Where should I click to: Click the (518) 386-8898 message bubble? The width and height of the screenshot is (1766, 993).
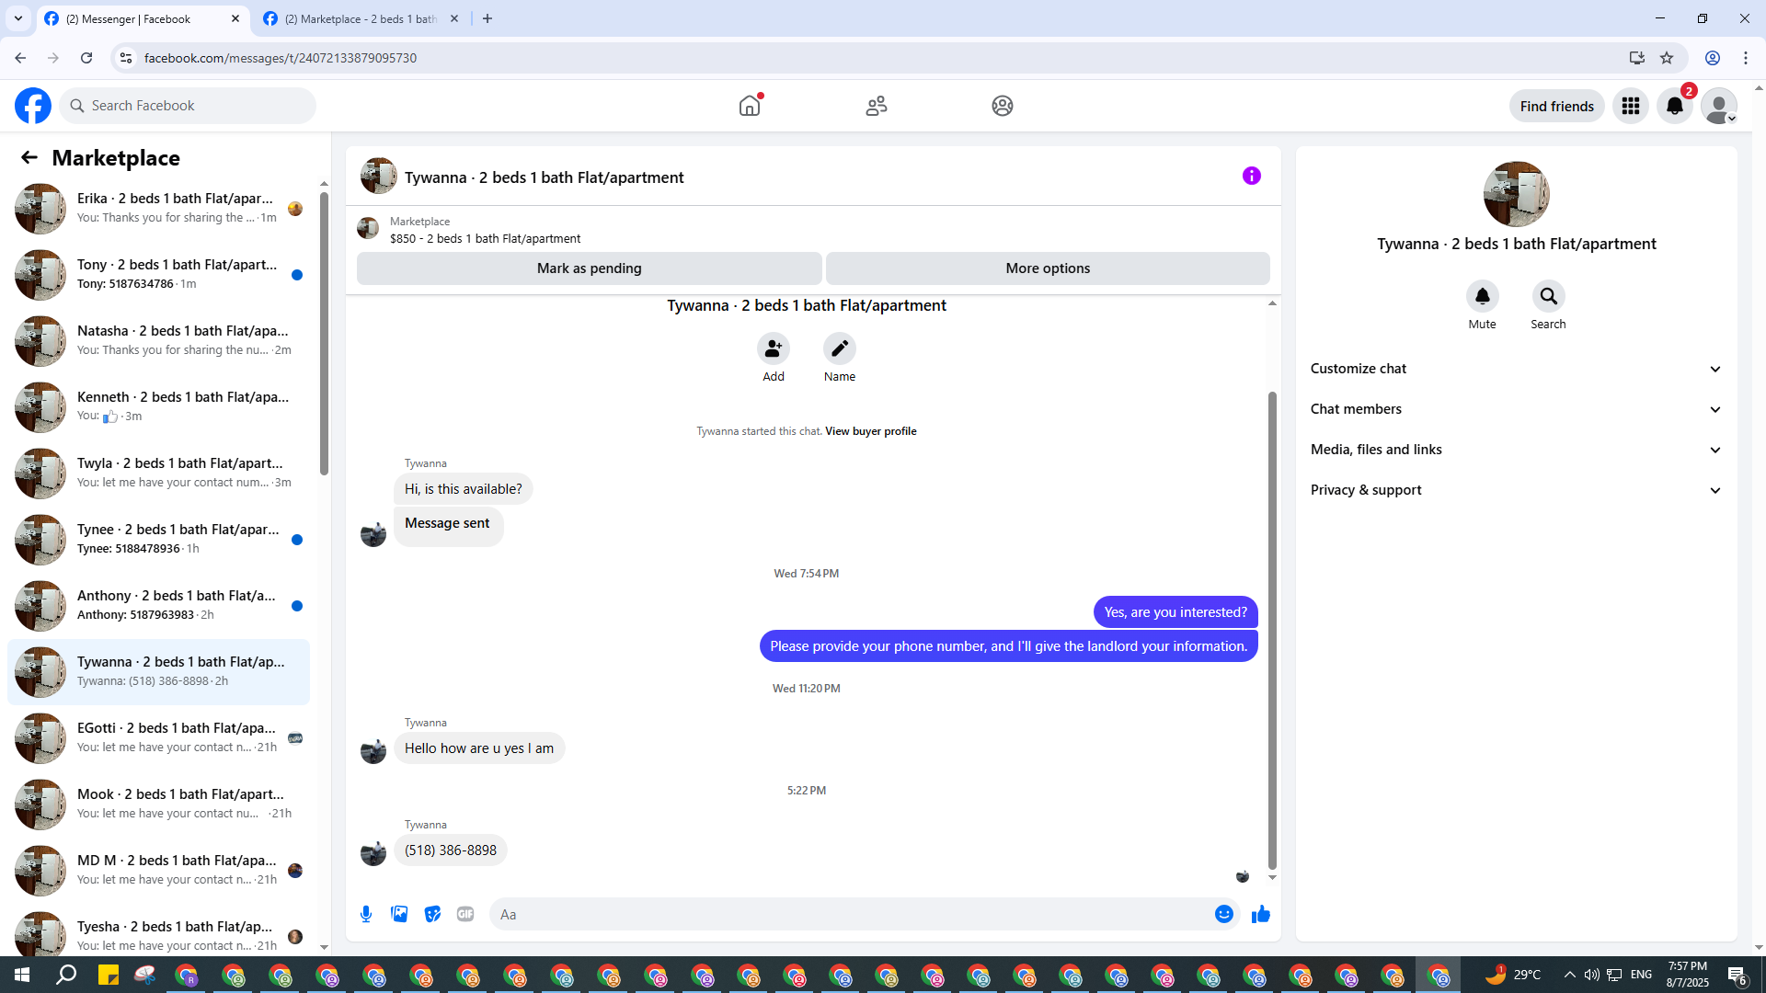tap(451, 850)
